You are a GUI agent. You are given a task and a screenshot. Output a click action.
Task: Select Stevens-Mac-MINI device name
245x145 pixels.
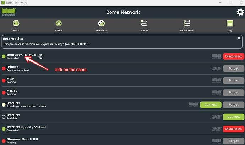pos(22,139)
